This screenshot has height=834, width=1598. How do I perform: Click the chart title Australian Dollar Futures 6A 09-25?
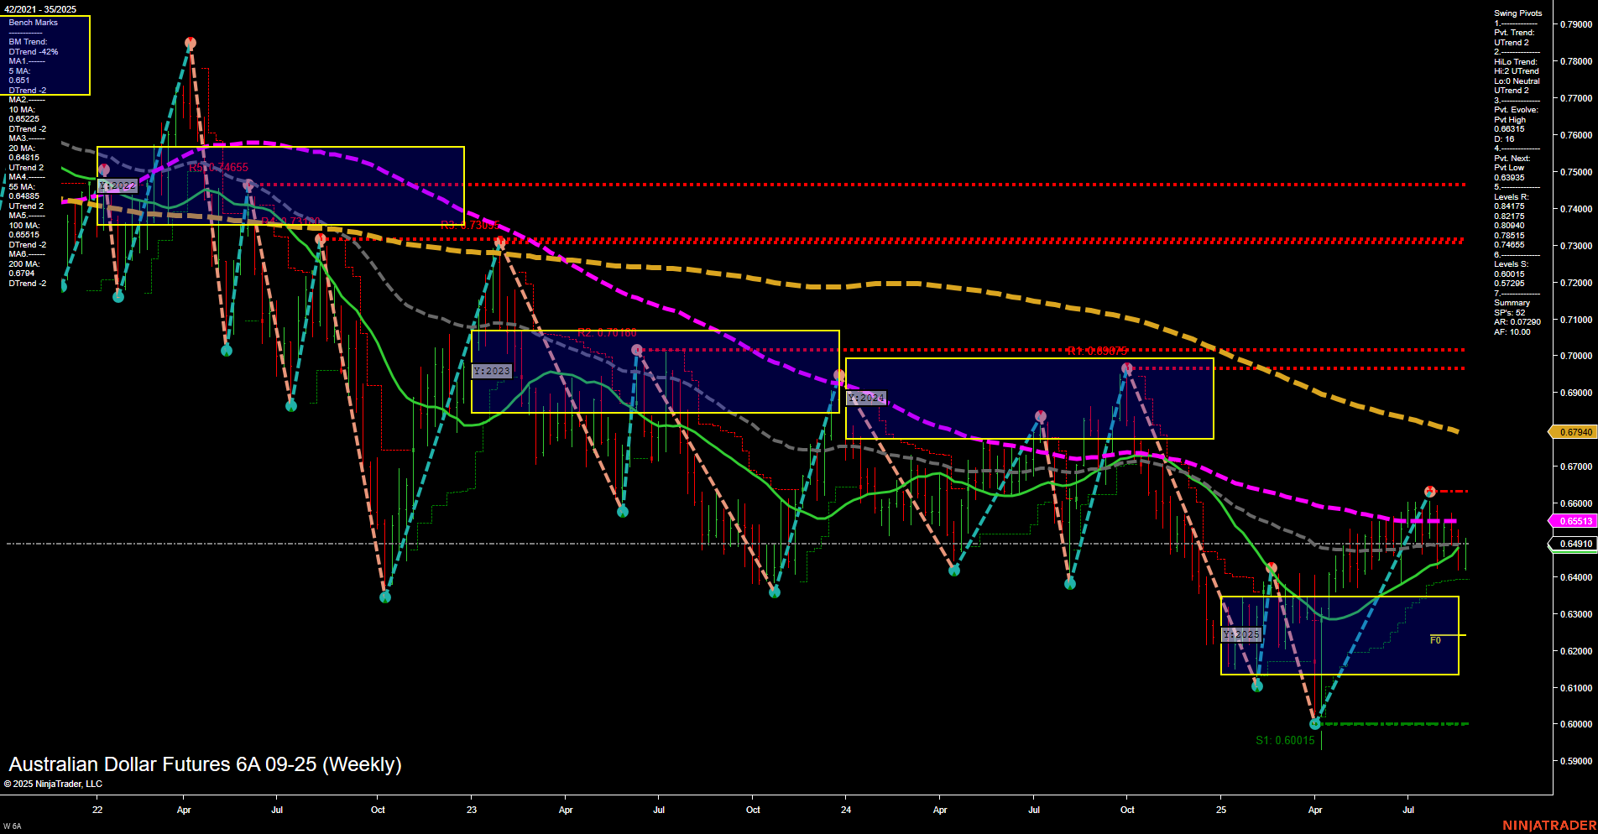204,764
